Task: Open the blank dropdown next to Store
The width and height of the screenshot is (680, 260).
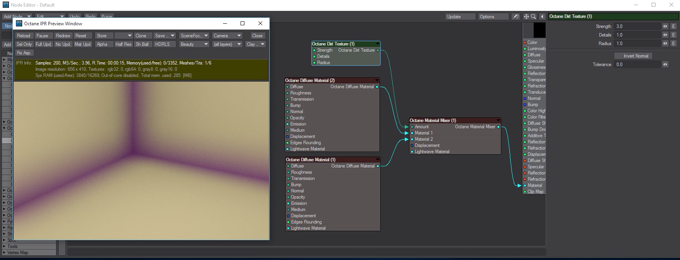Action: coord(123,36)
